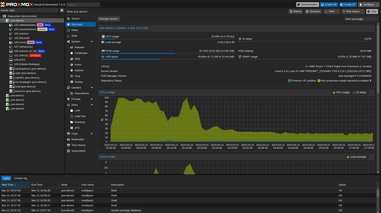Select VM 100 (Ubuntu-22.10) in tree
This screenshot has height=213, width=381.
(25, 51)
